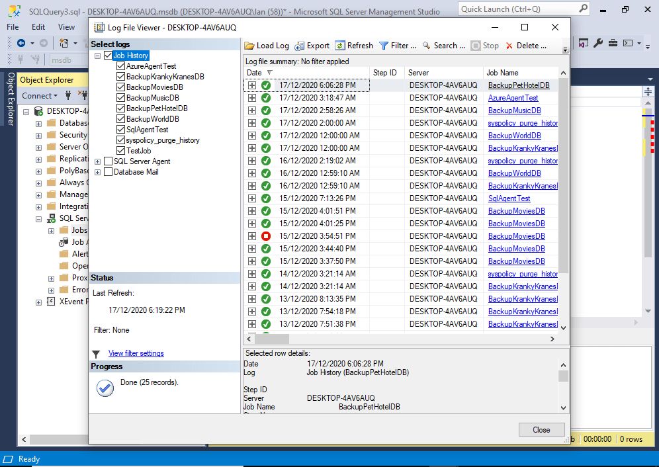Viewport: 659px width, 467px height.
Task: Click in the Quick Launch search field
Action: pyautogui.click(x=519, y=9)
